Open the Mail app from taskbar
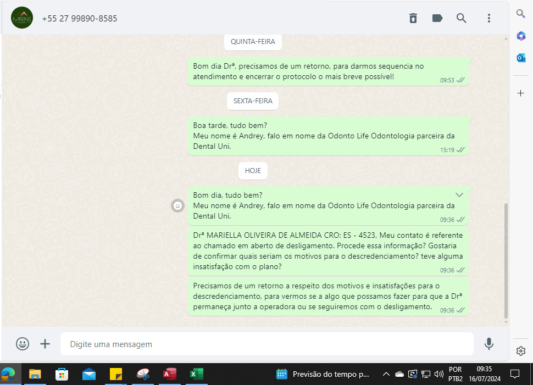Screen dimensions: 533x385 [x=88, y=374]
